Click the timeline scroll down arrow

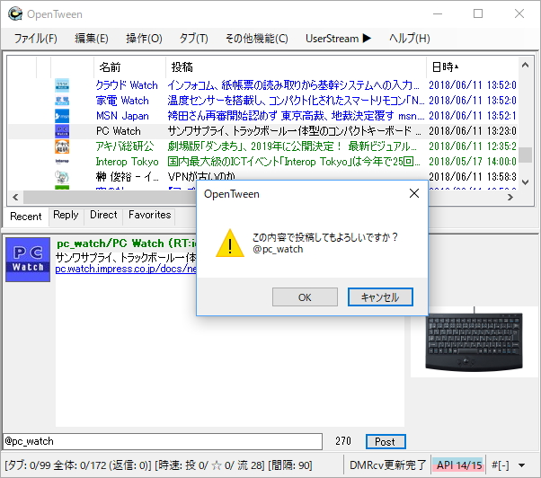(x=525, y=182)
